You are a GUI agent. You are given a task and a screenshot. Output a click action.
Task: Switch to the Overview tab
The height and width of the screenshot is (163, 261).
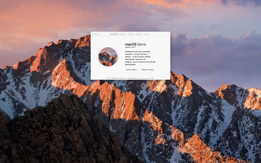click(114, 34)
